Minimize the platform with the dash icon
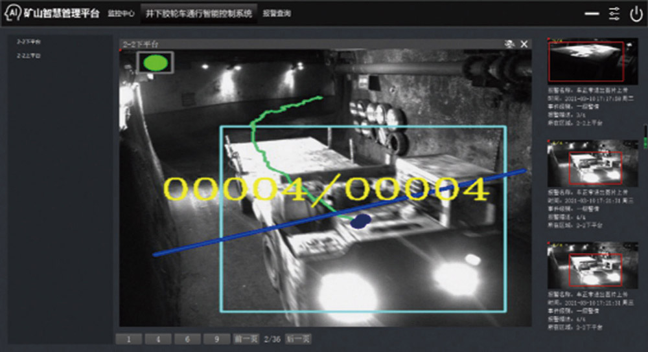Image resolution: width=648 pixels, height=352 pixels. coord(592,14)
